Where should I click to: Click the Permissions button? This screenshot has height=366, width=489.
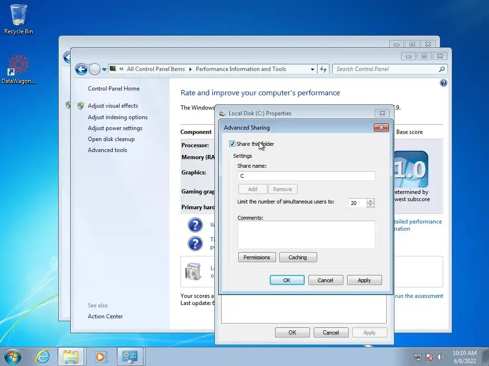click(x=257, y=257)
